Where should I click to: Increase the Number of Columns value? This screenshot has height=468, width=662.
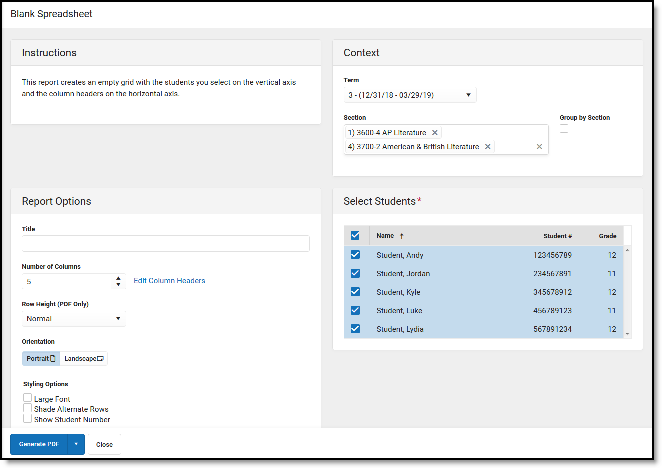118,278
